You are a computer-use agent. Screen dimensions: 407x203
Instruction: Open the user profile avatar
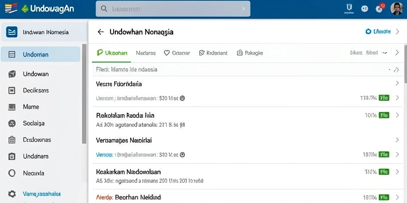[x=397, y=9]
